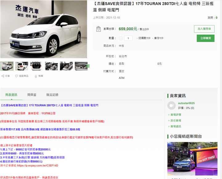222x179 pixels.
Task: Select first thumbnail, white car front view
Action: 7,66
